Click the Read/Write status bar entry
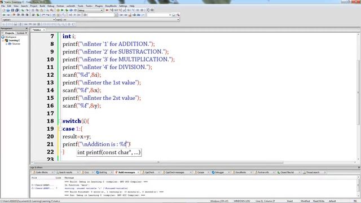 pyautogui.click(x=319, y=201)
